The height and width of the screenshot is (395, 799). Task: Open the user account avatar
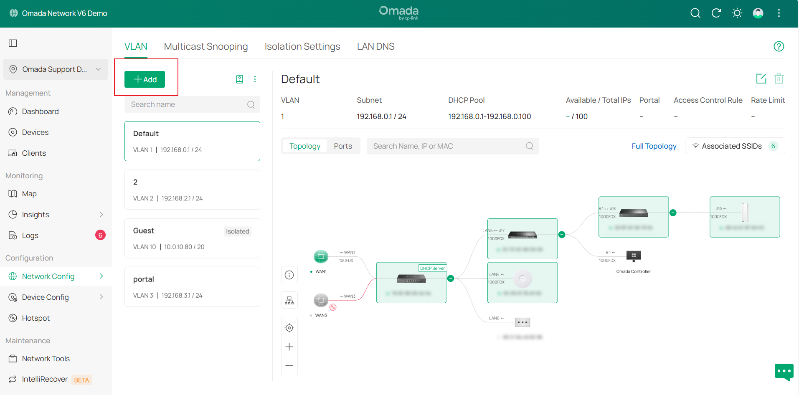click(x=758, y=13)
